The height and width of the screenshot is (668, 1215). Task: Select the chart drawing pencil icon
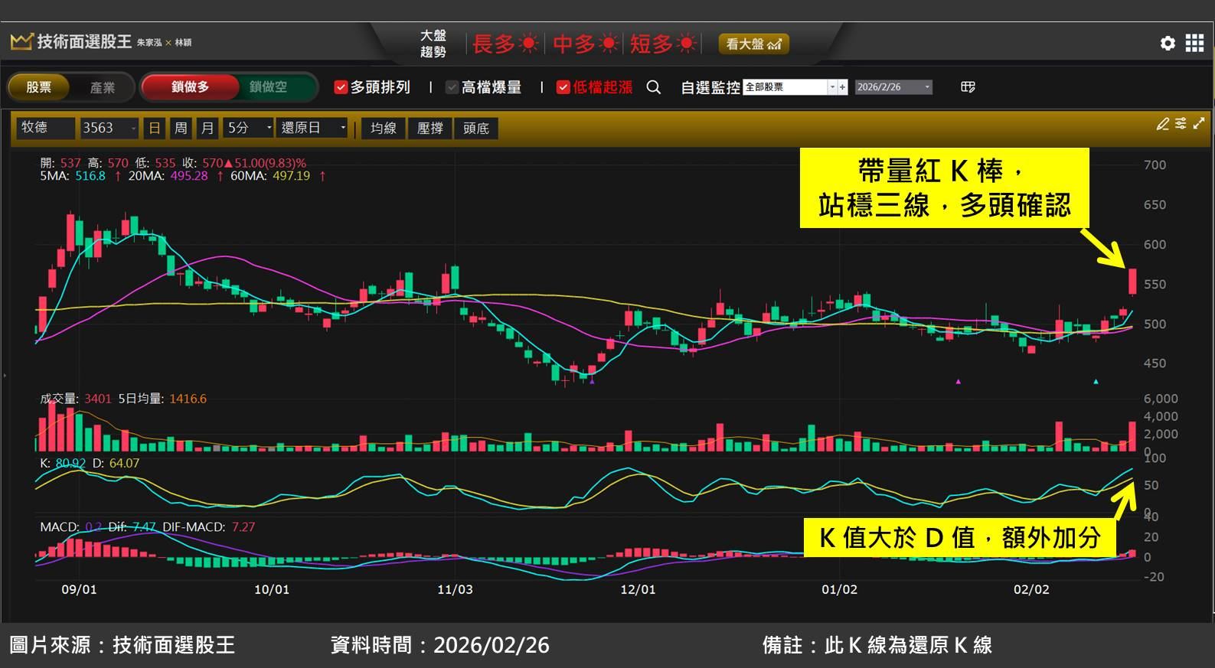coord(1163,123)
